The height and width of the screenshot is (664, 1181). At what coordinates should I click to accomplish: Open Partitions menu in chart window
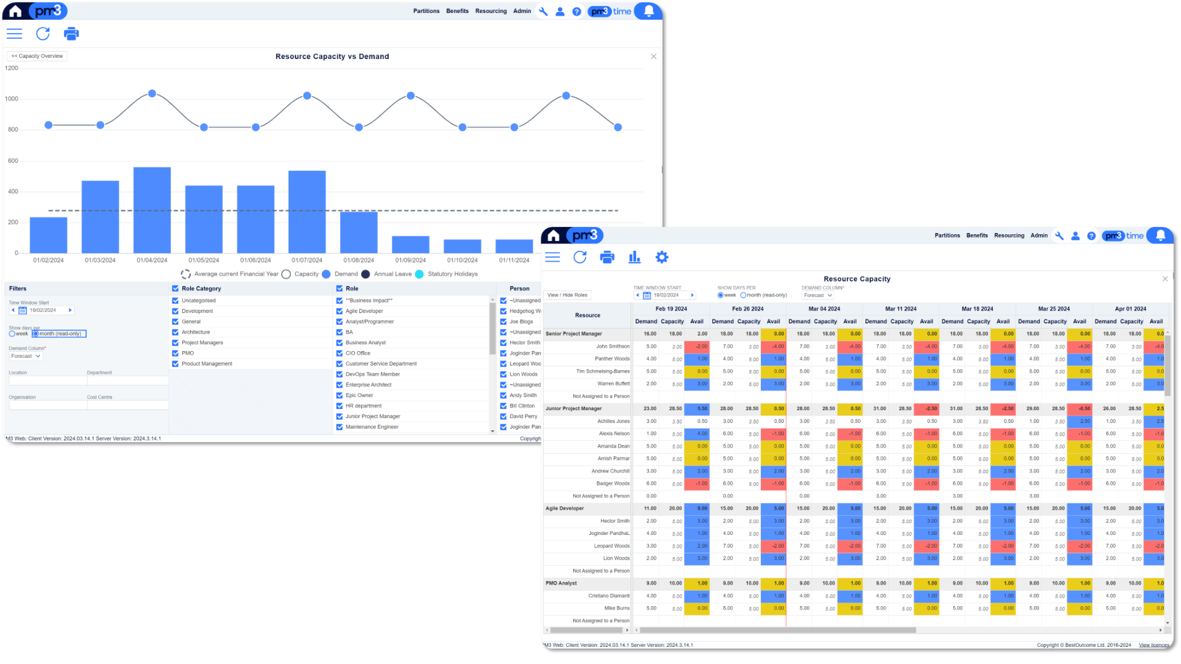tap(426, 11)
